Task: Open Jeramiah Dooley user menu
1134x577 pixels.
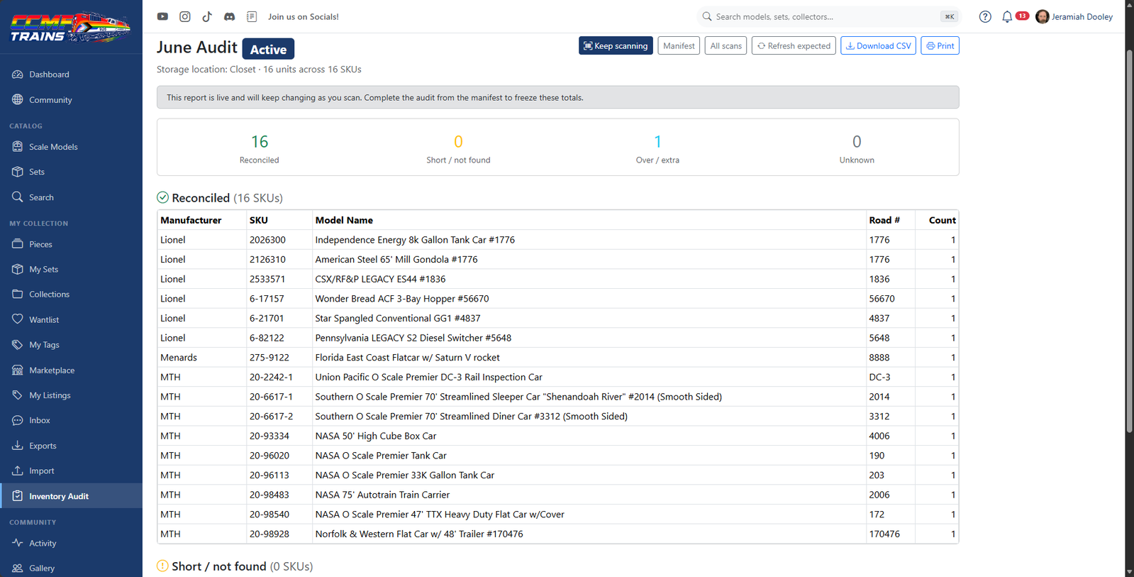Action: 1074,16
